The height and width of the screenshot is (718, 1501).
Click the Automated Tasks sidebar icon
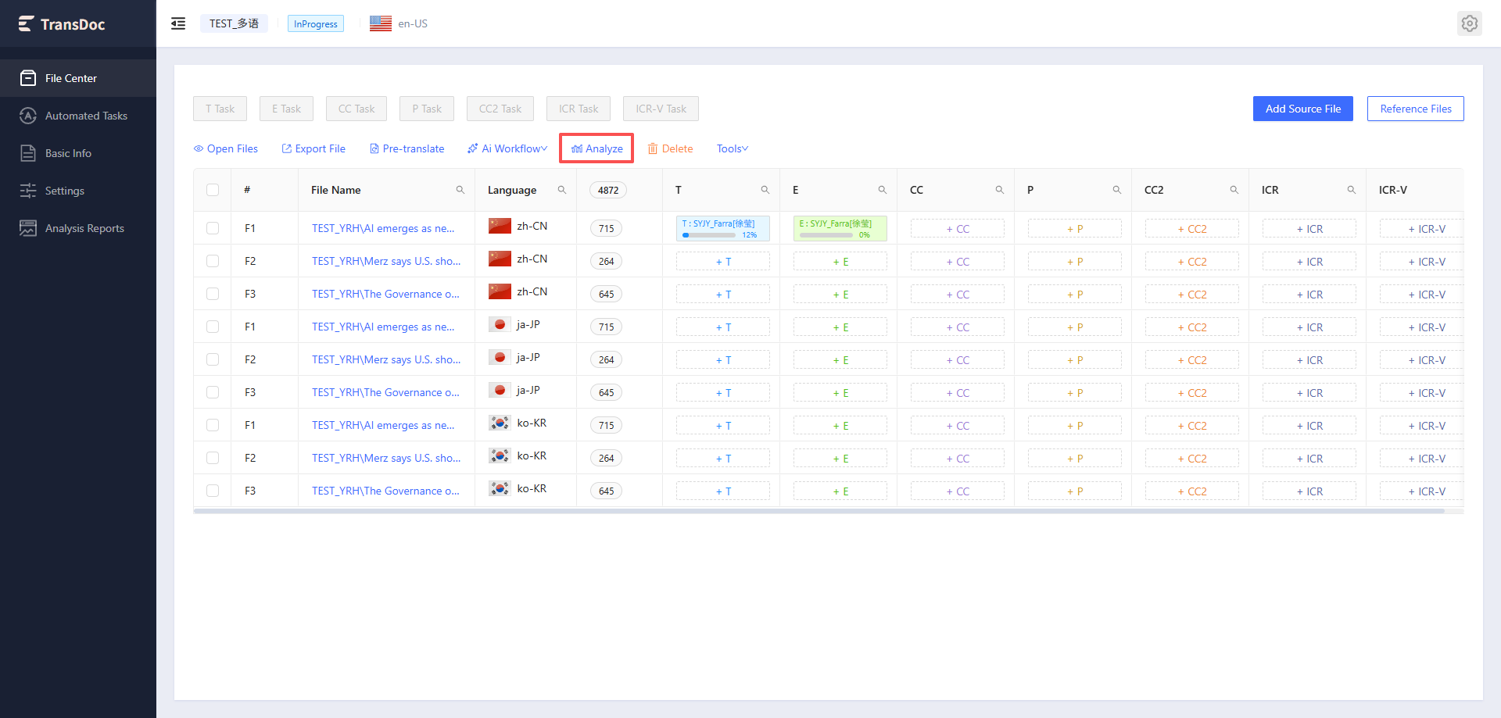(x=28, y=116)
